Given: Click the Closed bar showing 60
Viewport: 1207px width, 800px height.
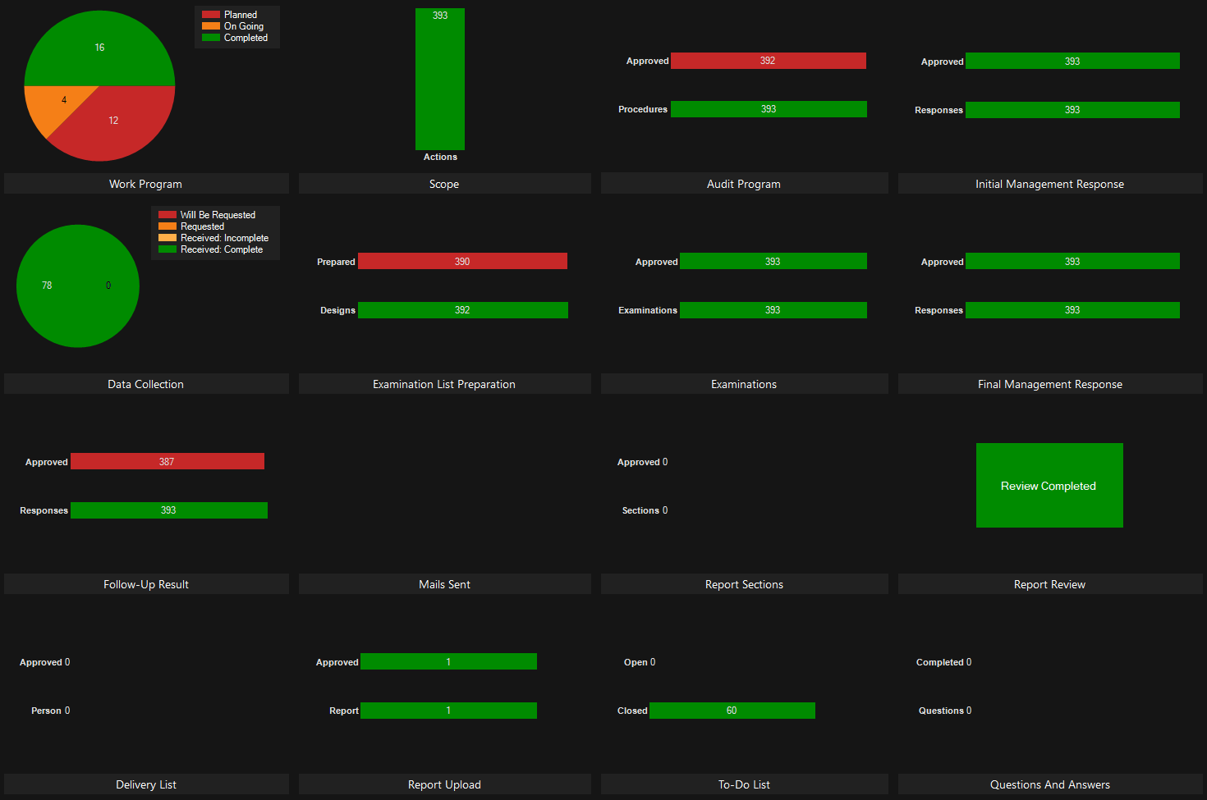Looking at the screenshot, I should (732, 711).
